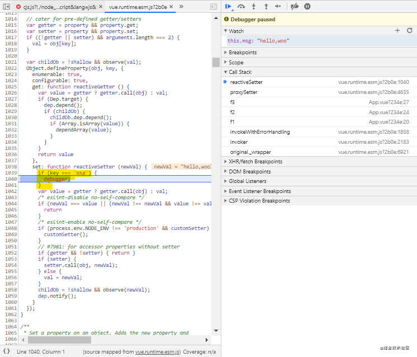The image size is (417, 357).
Task: Close the vue.runtime.esm.js tab
Action: coord(171,7)
